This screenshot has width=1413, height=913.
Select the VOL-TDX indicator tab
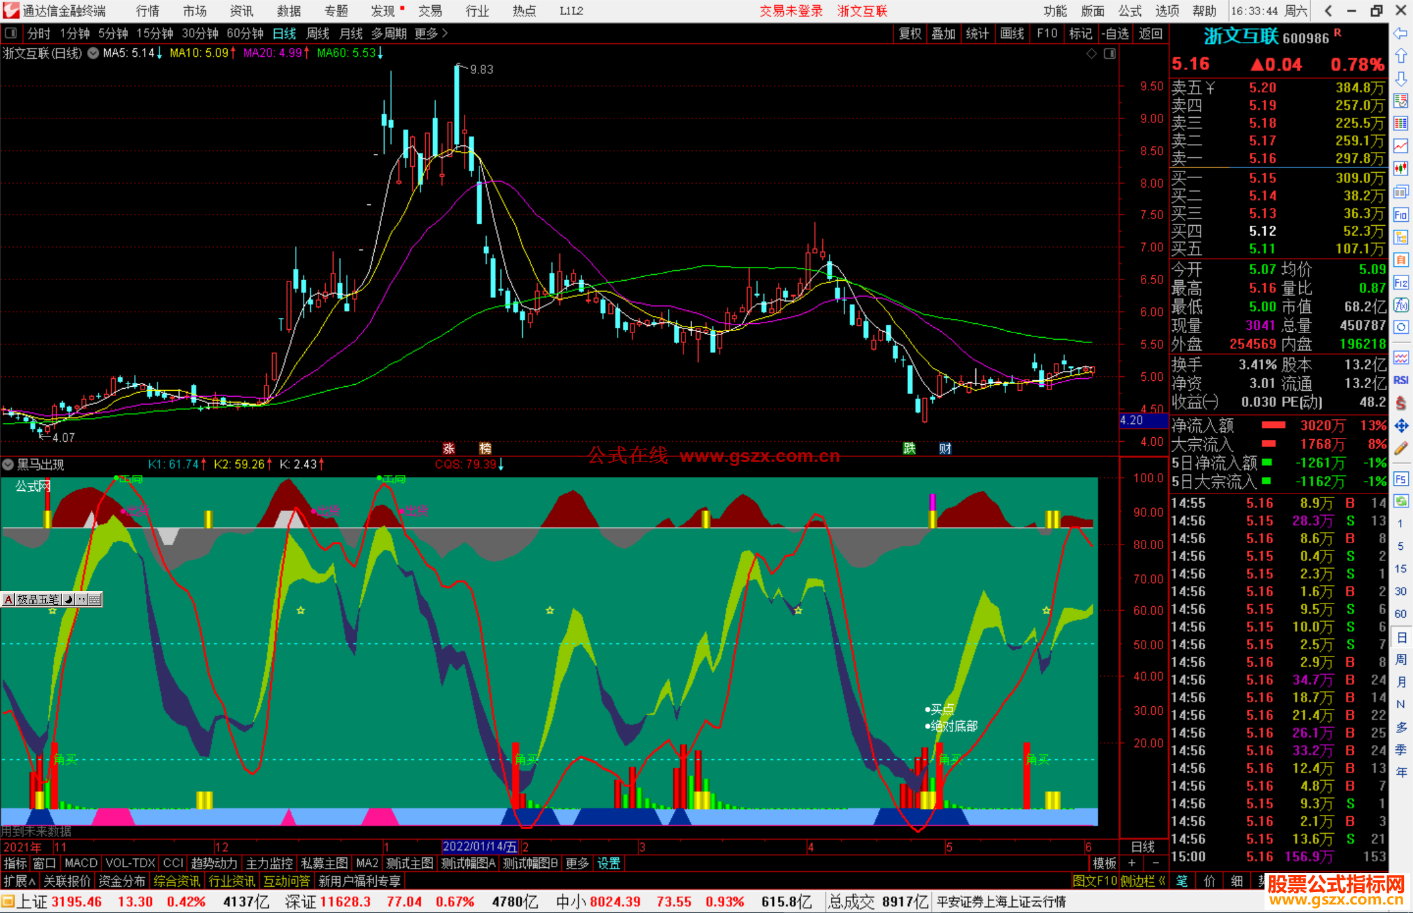pos(130,864)
